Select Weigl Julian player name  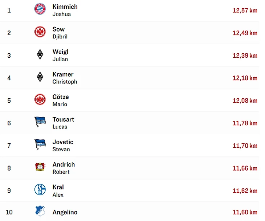[60, 55]
